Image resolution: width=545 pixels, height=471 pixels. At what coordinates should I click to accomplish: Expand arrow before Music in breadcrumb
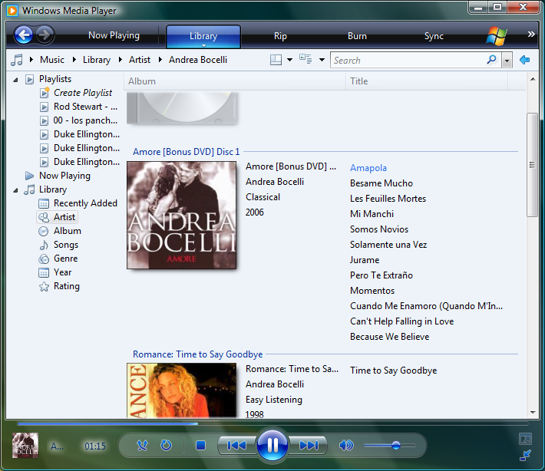coord(31,60)
